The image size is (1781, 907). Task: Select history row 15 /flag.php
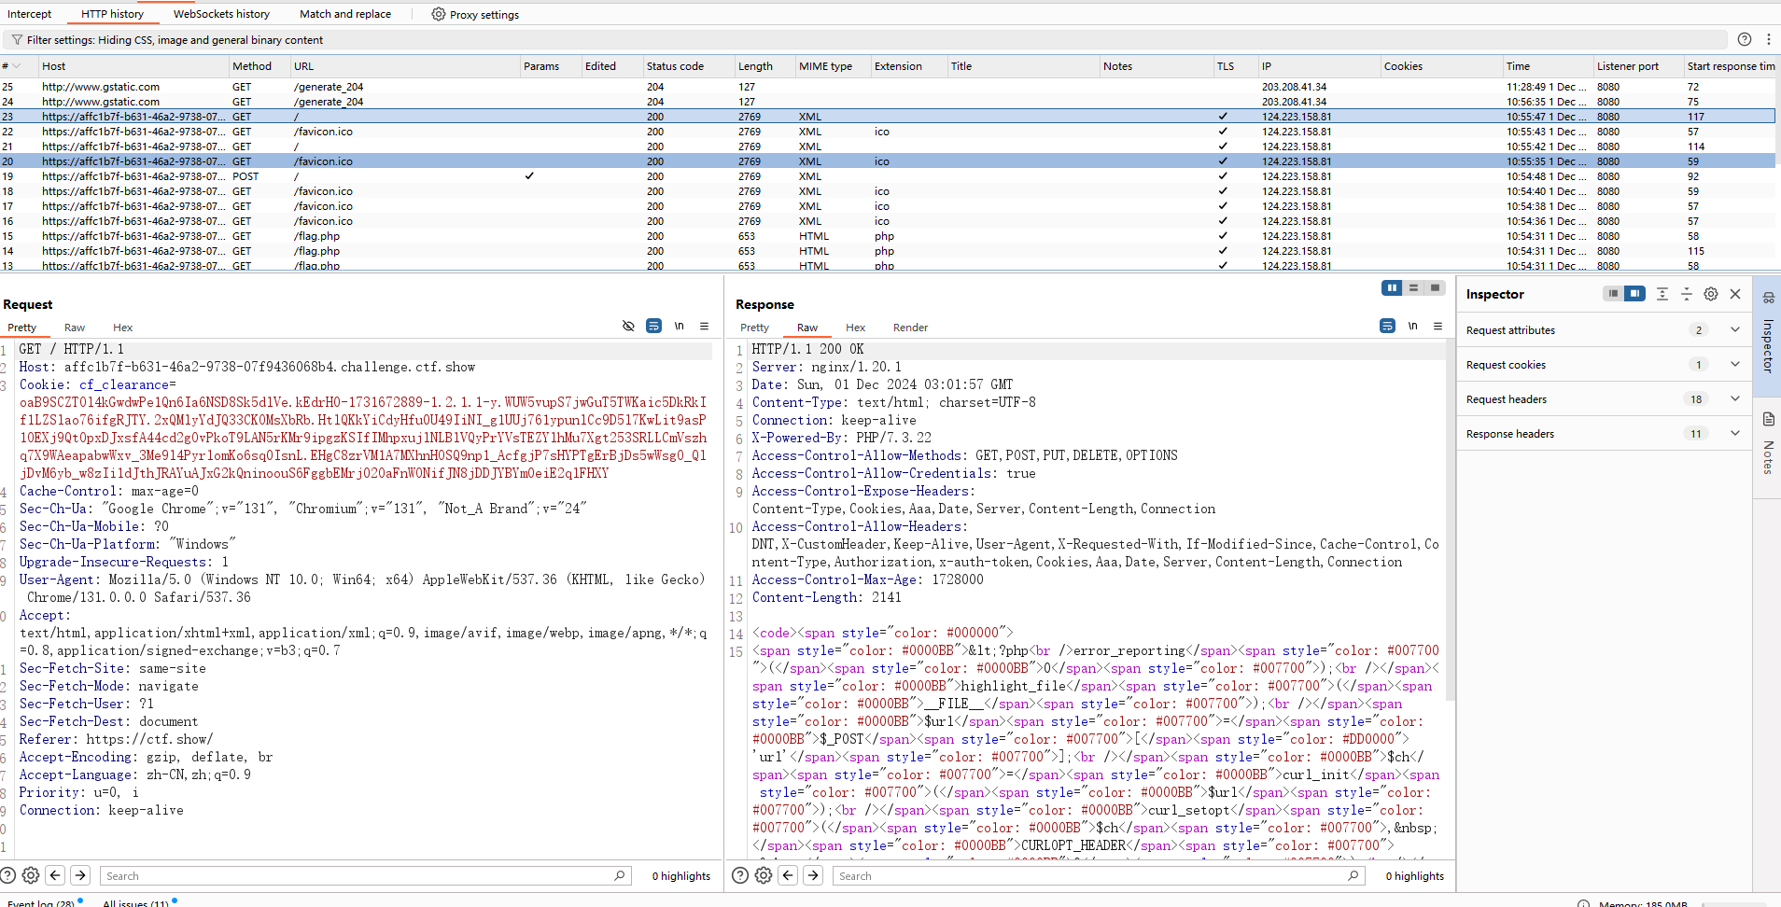pos(887,236)
